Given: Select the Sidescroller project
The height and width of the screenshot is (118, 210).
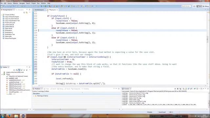Looking at the screenshot, I should click(x=8, y=36).
